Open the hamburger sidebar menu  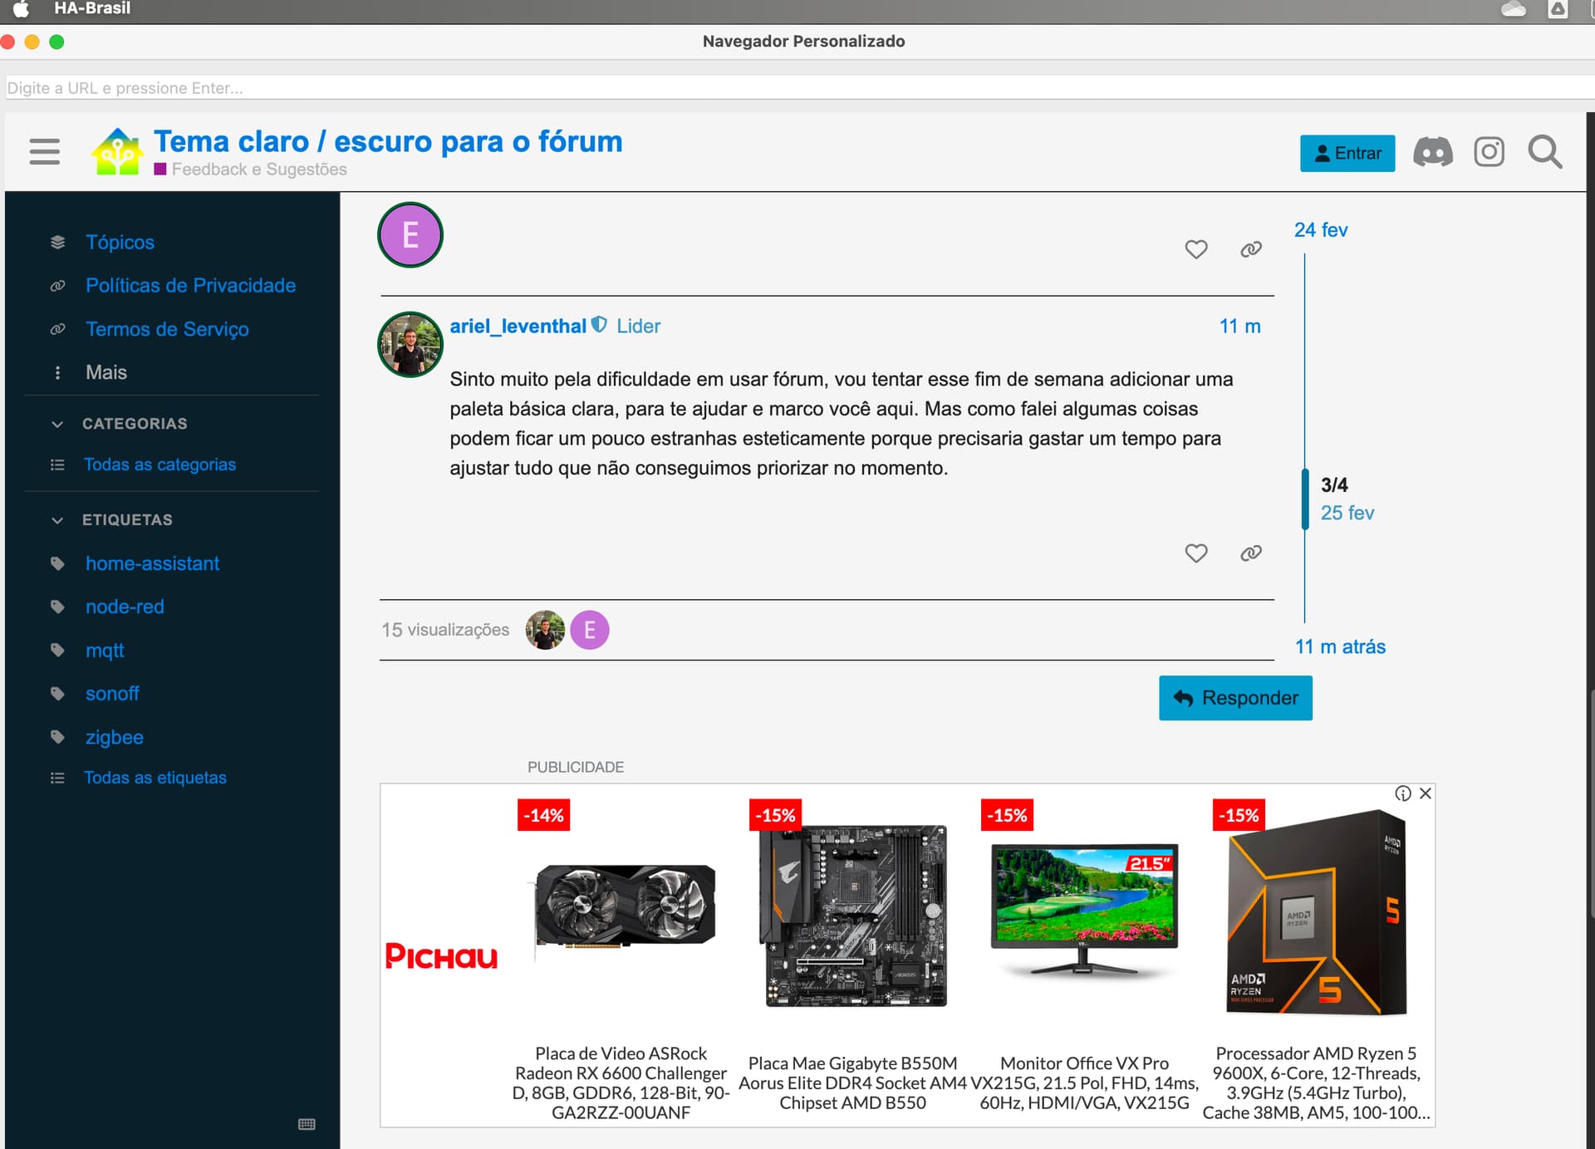44,152
